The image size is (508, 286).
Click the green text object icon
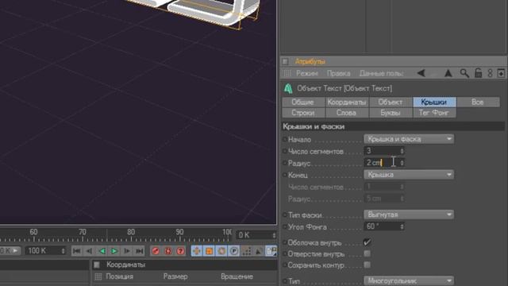pos(288,88)
